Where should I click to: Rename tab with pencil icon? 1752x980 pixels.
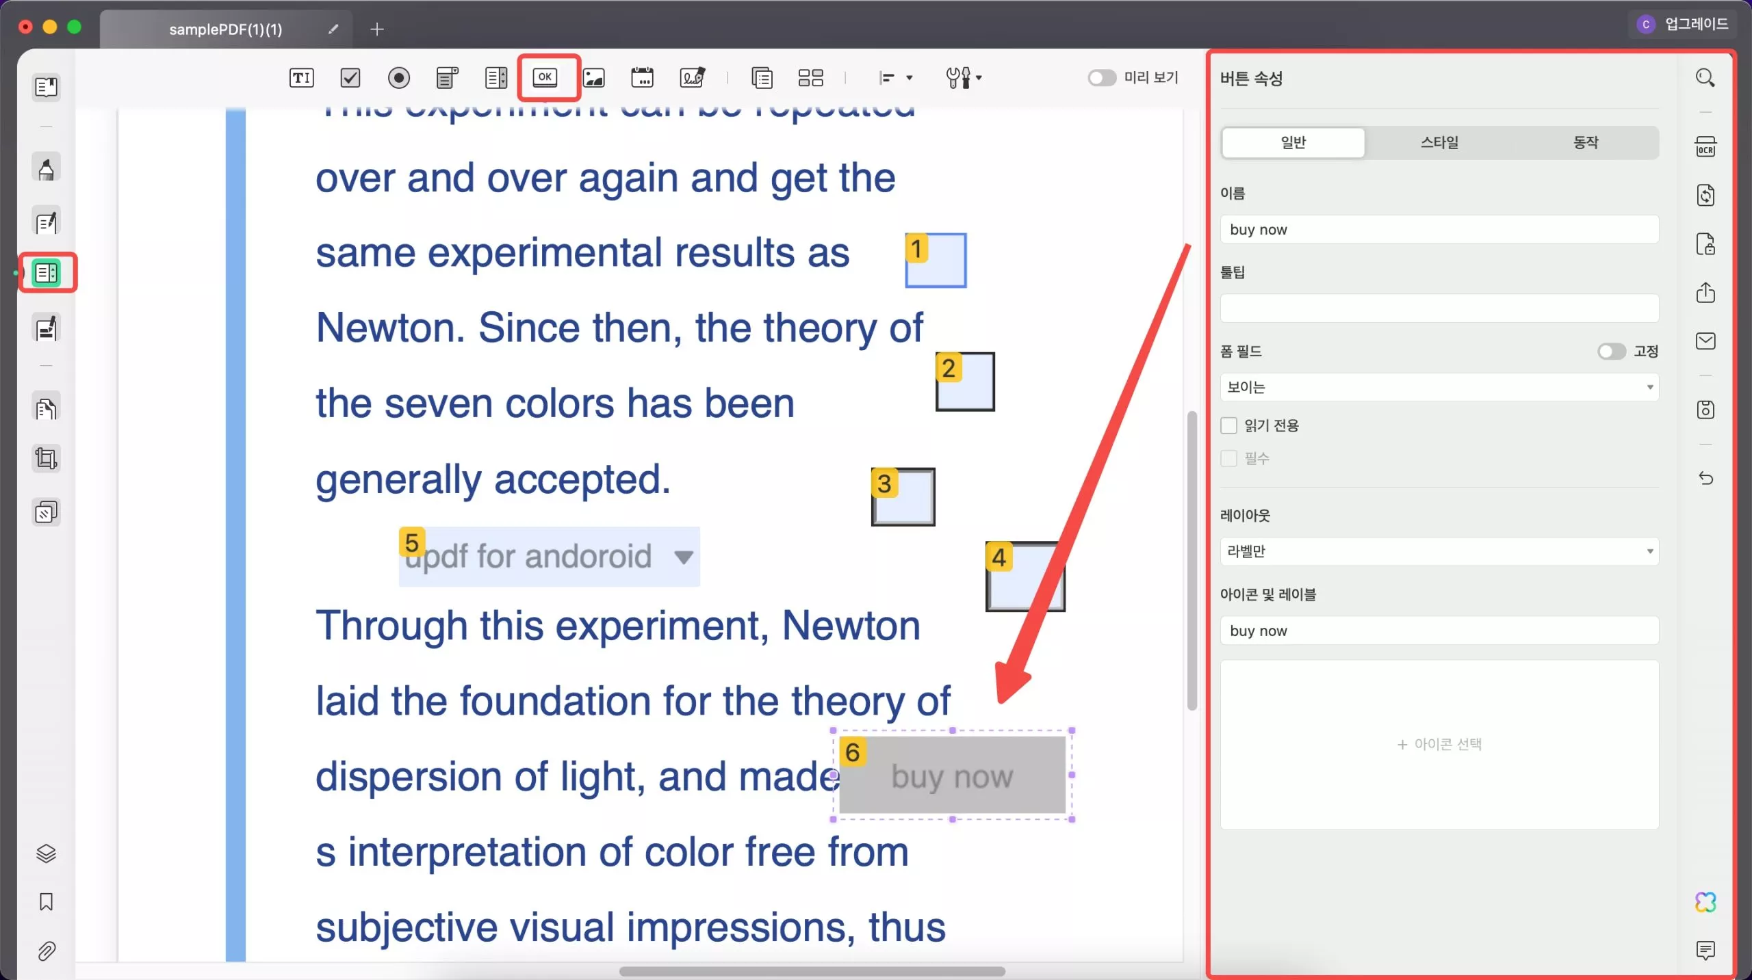pos(333,29)
